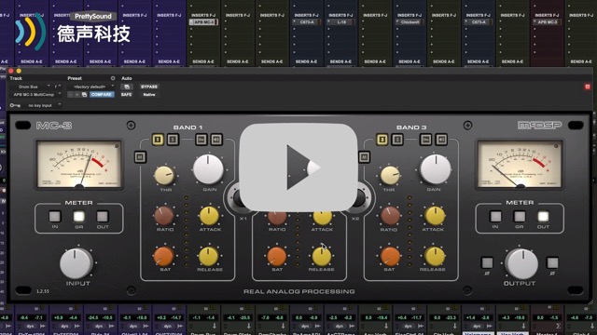
Task: Click the SAFE automation button
Action: [x=127, y=95]
